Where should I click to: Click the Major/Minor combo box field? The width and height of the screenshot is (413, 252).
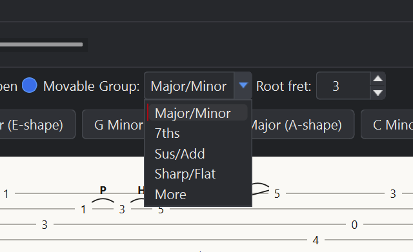pyautogui.click(x=189, y=86)
